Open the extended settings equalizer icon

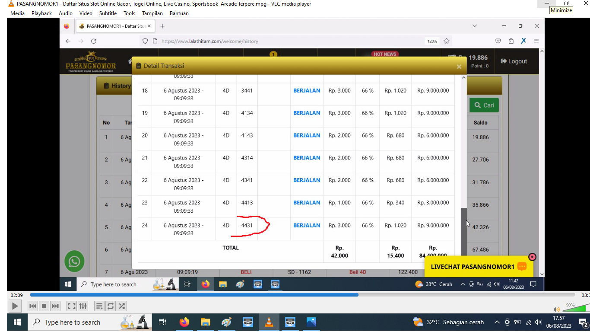[x=83, y=306]
